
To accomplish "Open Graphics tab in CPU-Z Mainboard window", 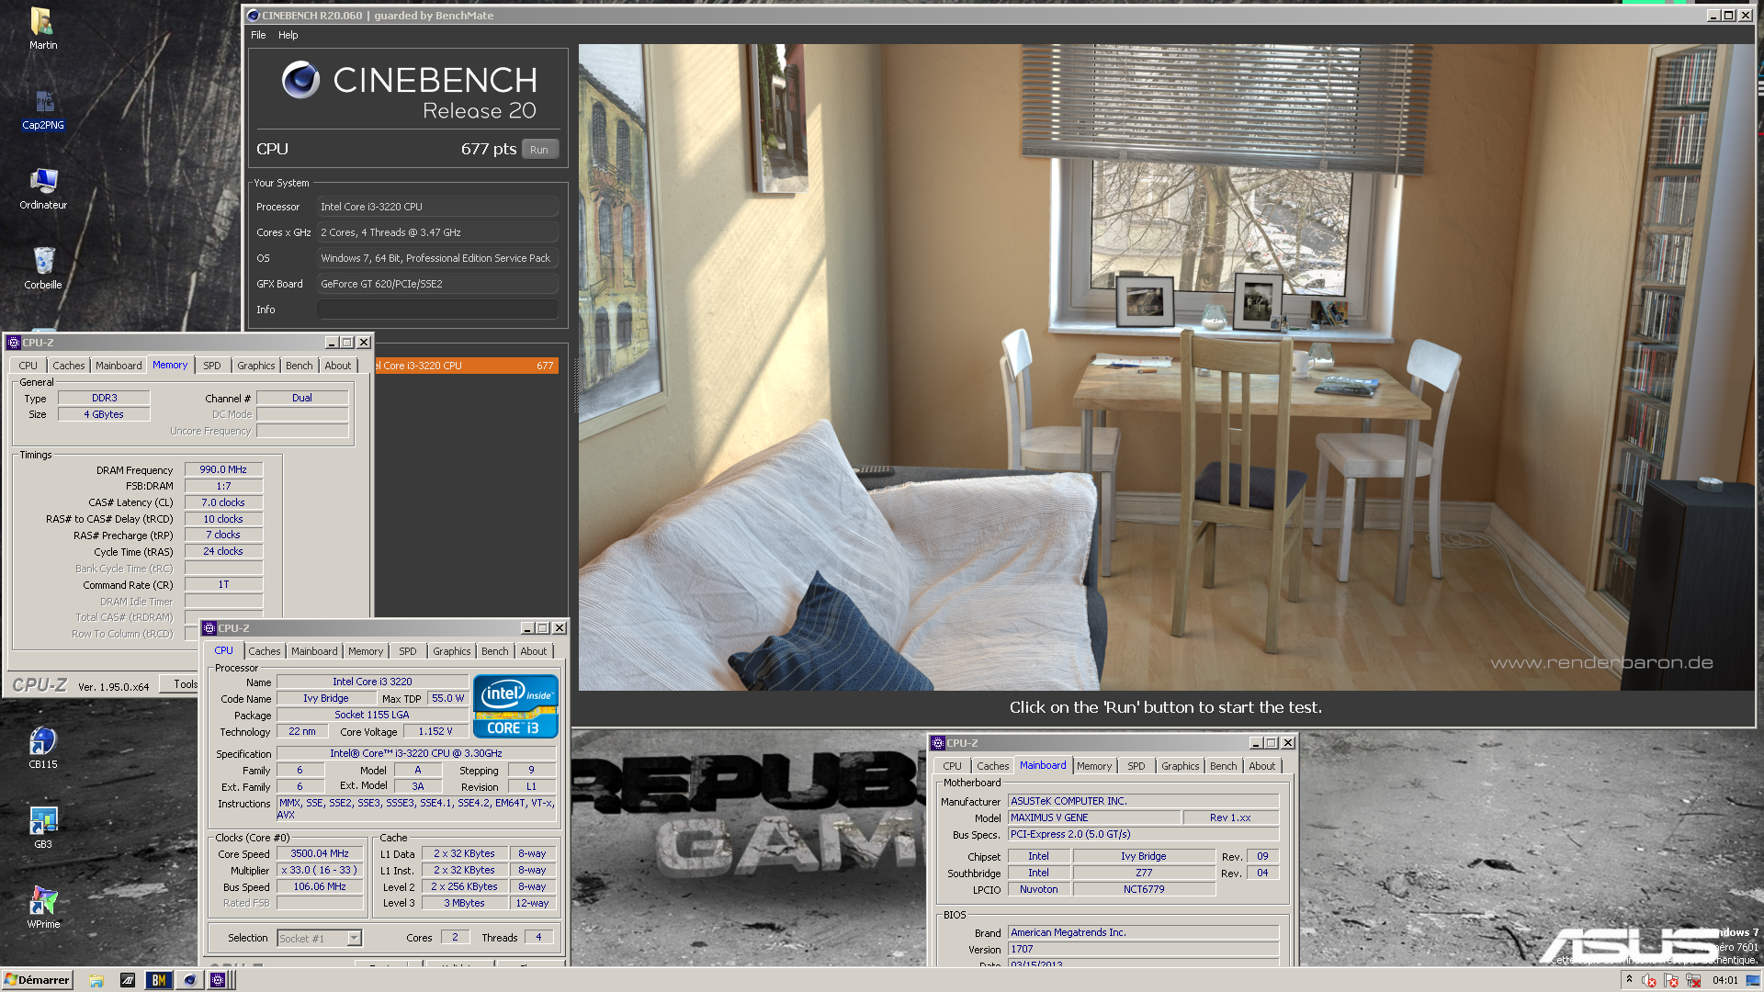I will tap(1181, 766).
